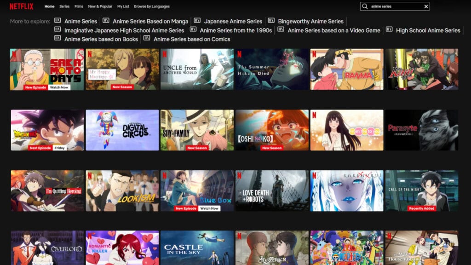Clear the search with the X icon
471x265 pixels.
[426, 6]
